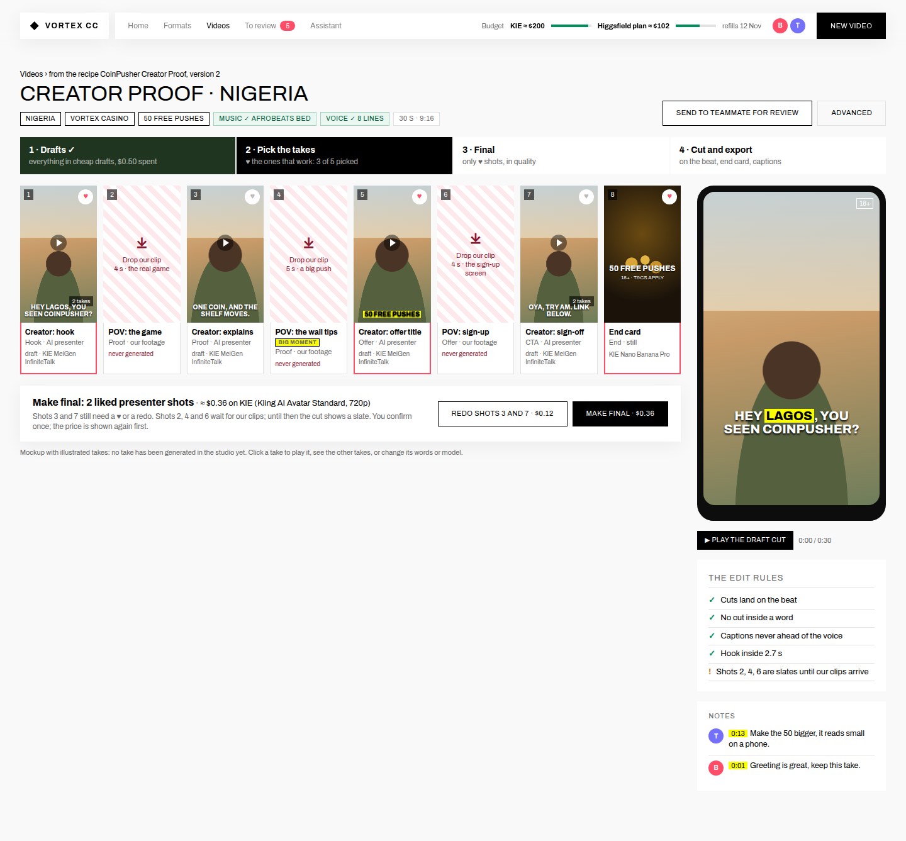This screenshot has height=841, width=906.
Task: Click the B avatar beside the 0:01 note
Action: click(x=716, y=767)
